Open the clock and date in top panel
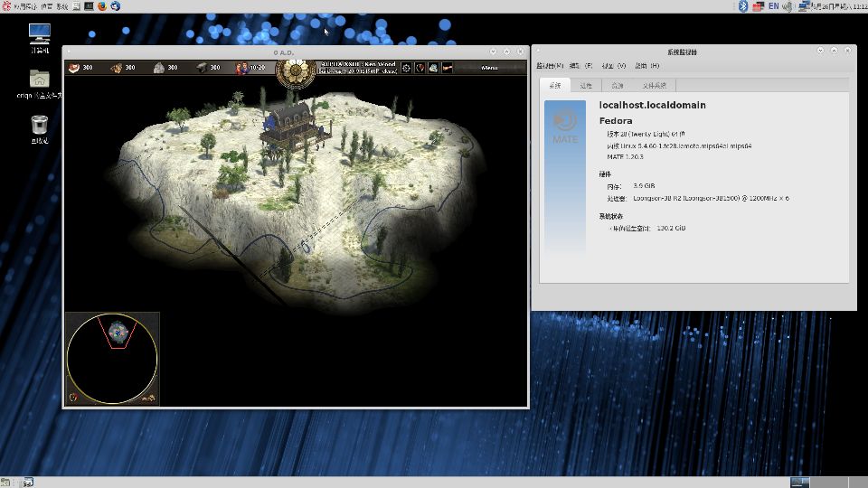 click(x=839, y=6)
